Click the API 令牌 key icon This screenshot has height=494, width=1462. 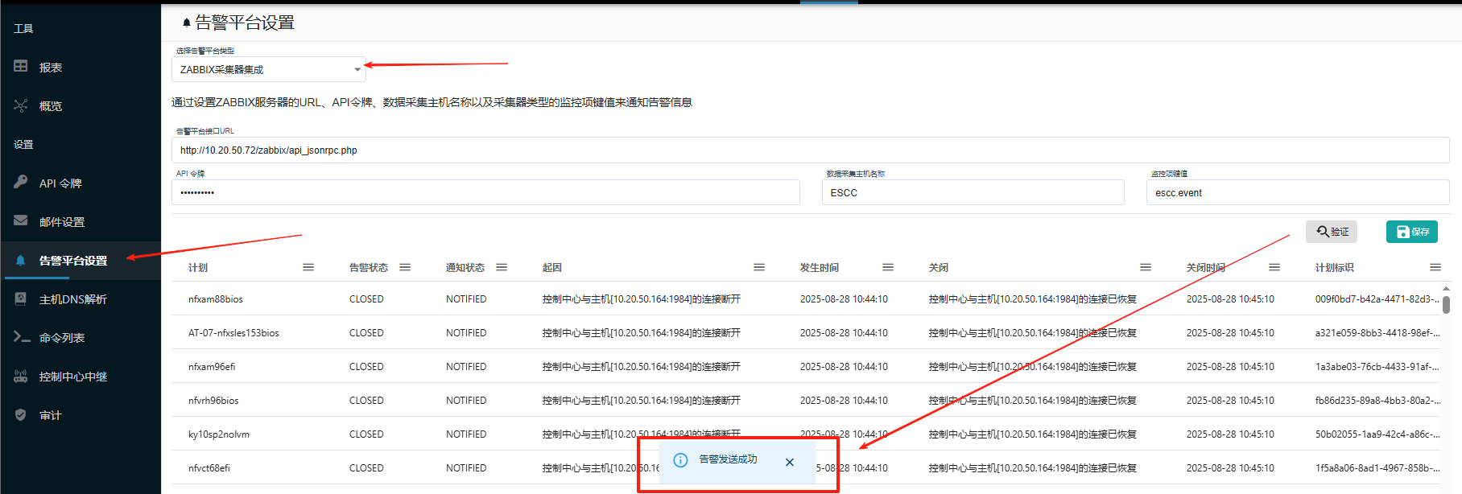pos(21,183)
